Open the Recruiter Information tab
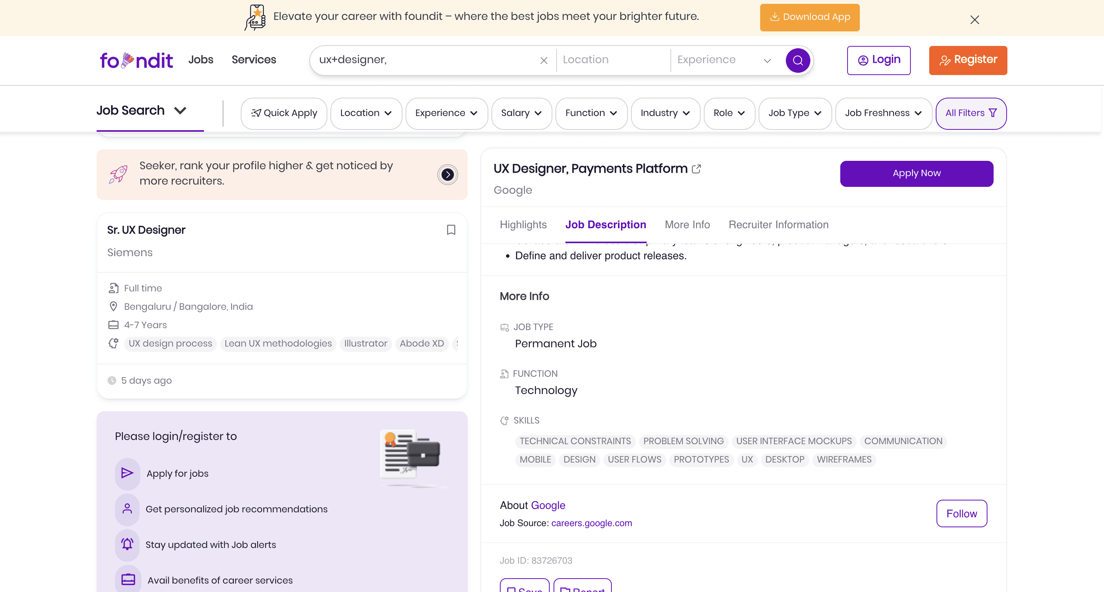The image size is (1104, 592). coord(778,225)
